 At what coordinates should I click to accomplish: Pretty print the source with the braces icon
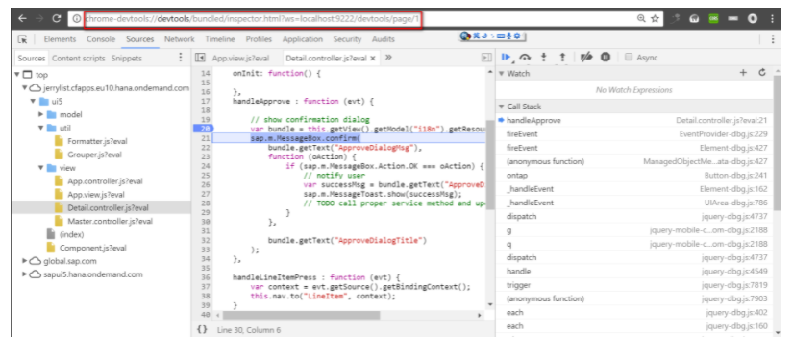coord(202,330)
